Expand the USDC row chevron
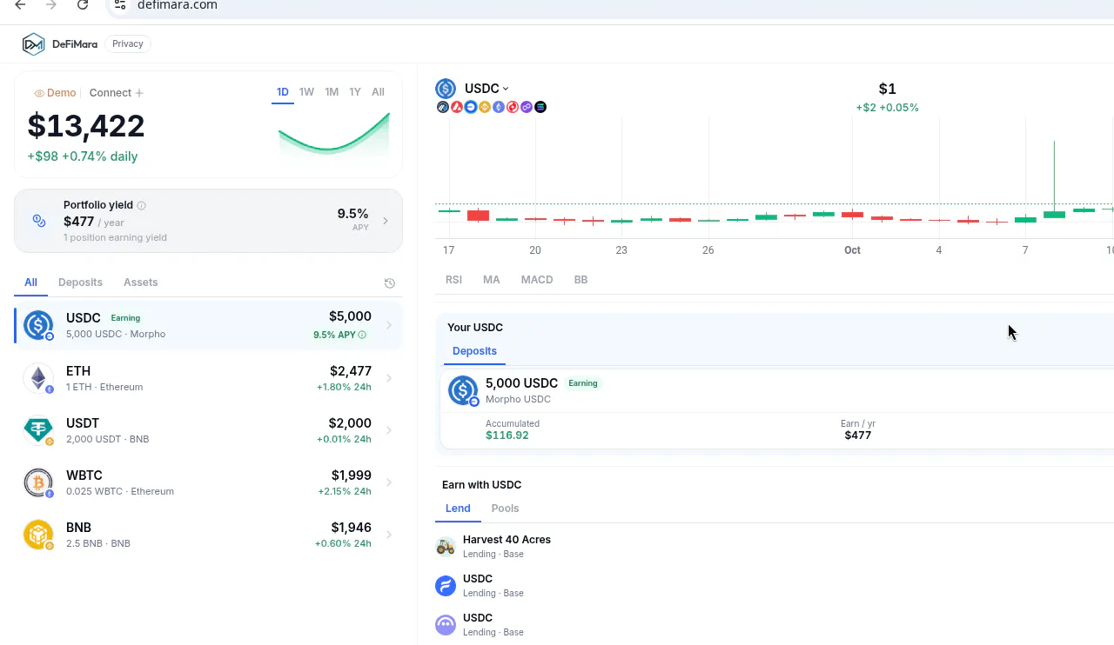The width and height of the screenshot is (1114, 645). pyautogui.click(x=389, y=325)
